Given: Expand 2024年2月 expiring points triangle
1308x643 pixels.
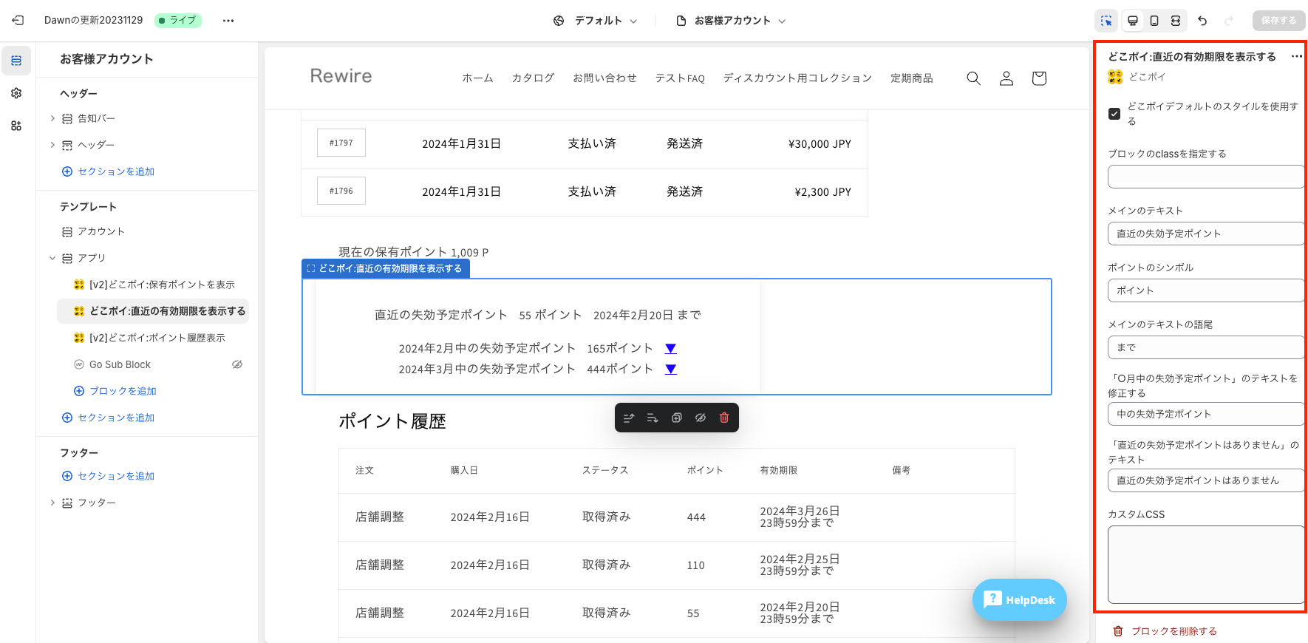Looking at the screenshot, I should pyautogui.click(x=671, y=349).
